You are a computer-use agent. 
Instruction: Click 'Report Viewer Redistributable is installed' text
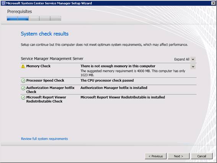coord(123,97)
